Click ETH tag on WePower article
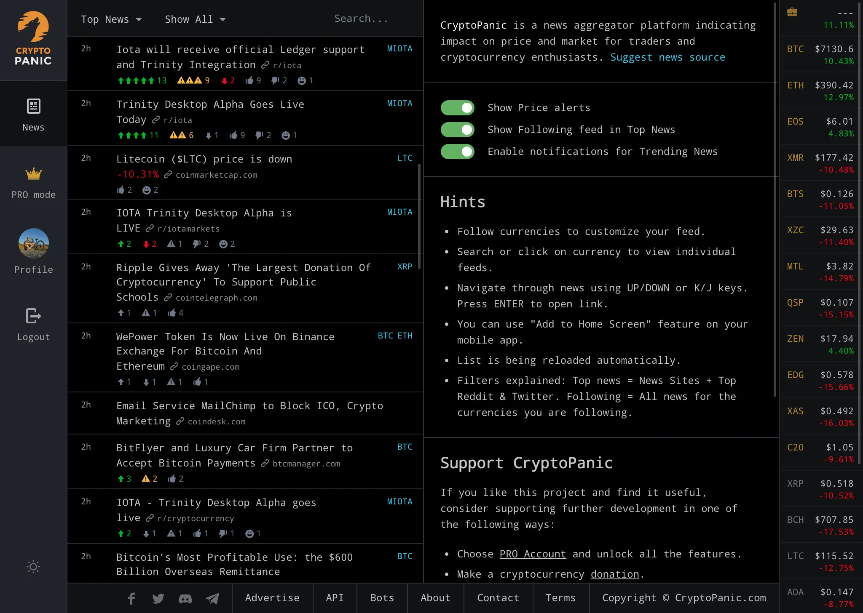 (x=405, y=336)
